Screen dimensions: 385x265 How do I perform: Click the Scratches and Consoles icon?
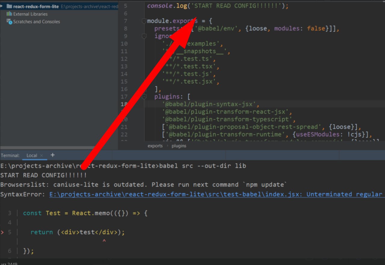[9, 21]
